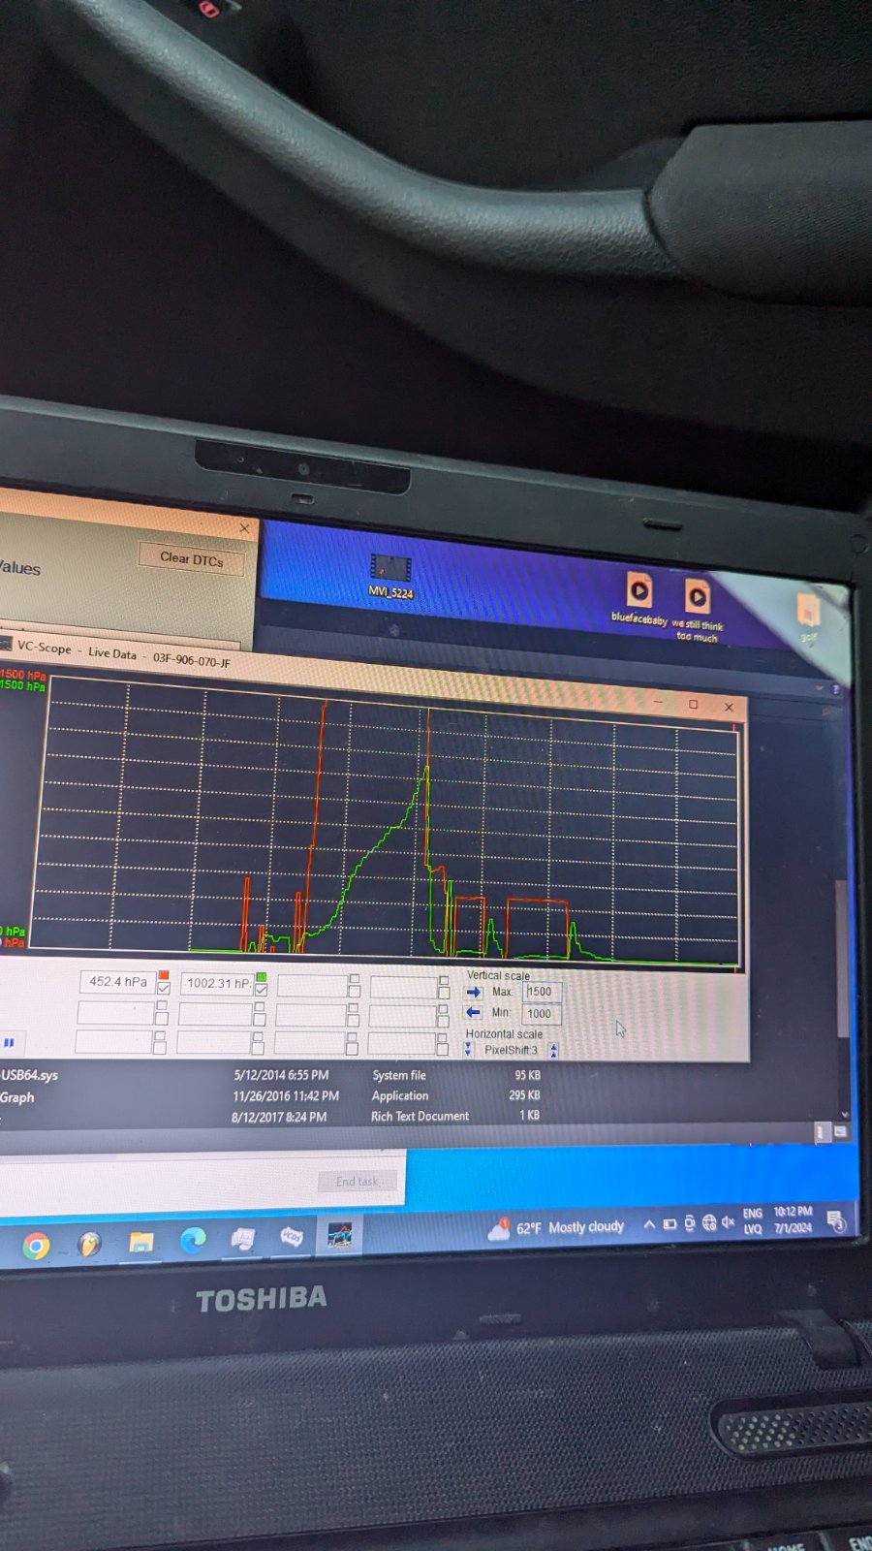
Task: Select the Graph application file row
Action: pyautogui.click(x=271, y=1096)
